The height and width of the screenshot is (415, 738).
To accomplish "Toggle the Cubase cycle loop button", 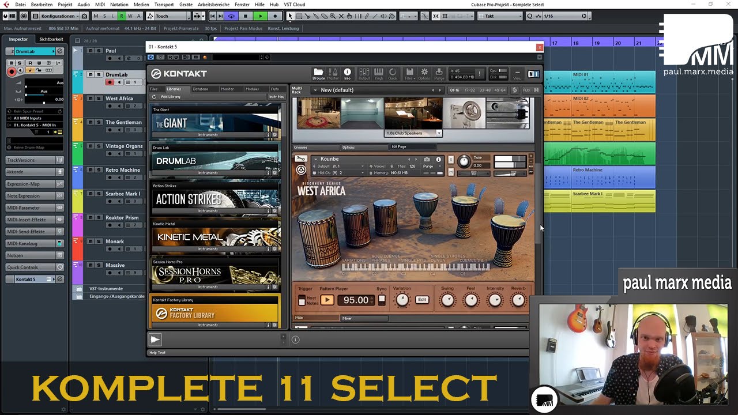I will click(232, 16).
